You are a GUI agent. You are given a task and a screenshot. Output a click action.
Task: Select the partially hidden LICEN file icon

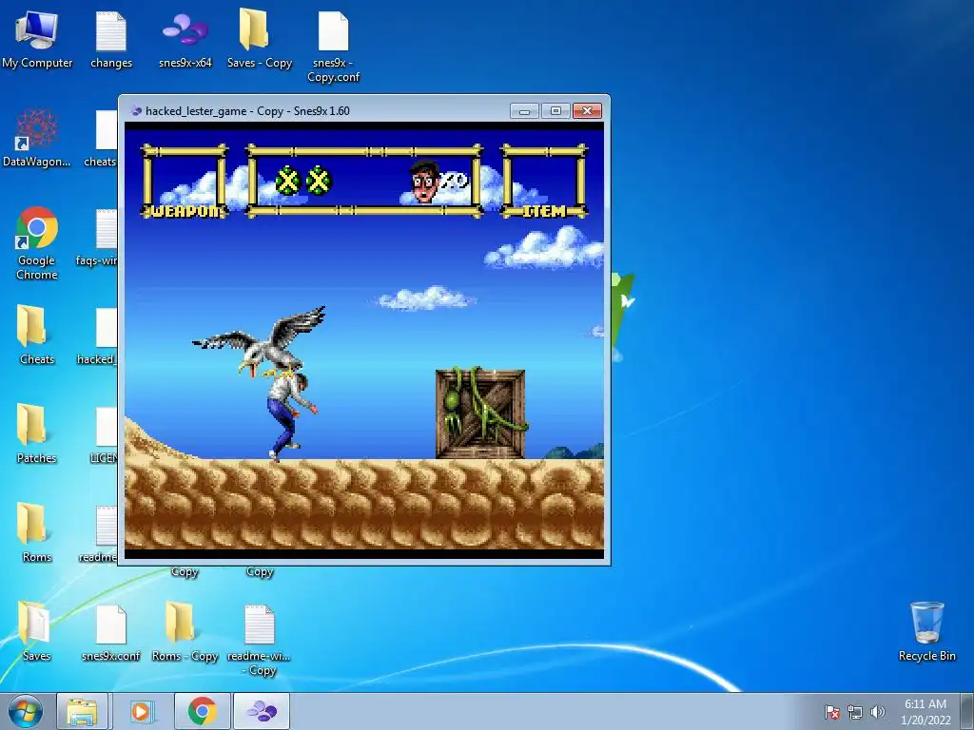(x=105, y=434)
